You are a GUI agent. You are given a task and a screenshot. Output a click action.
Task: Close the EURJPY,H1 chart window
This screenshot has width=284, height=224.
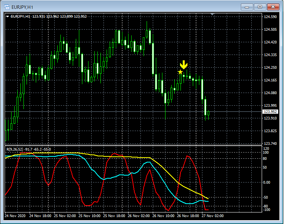click(273, 7)
